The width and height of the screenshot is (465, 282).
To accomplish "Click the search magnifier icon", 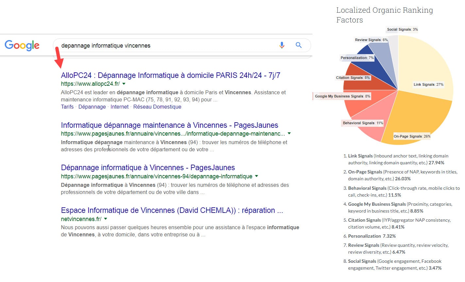I will pyautogui.click(x=298, y=45).
